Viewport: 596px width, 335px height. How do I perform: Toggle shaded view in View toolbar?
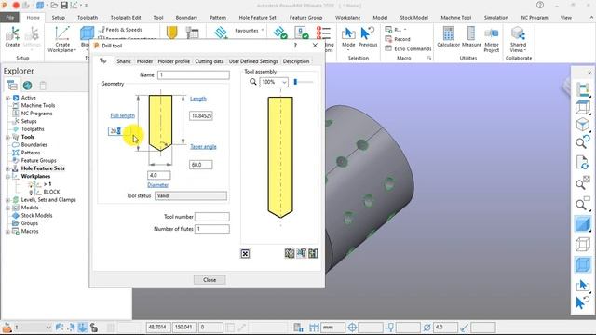tap(582, 223)
